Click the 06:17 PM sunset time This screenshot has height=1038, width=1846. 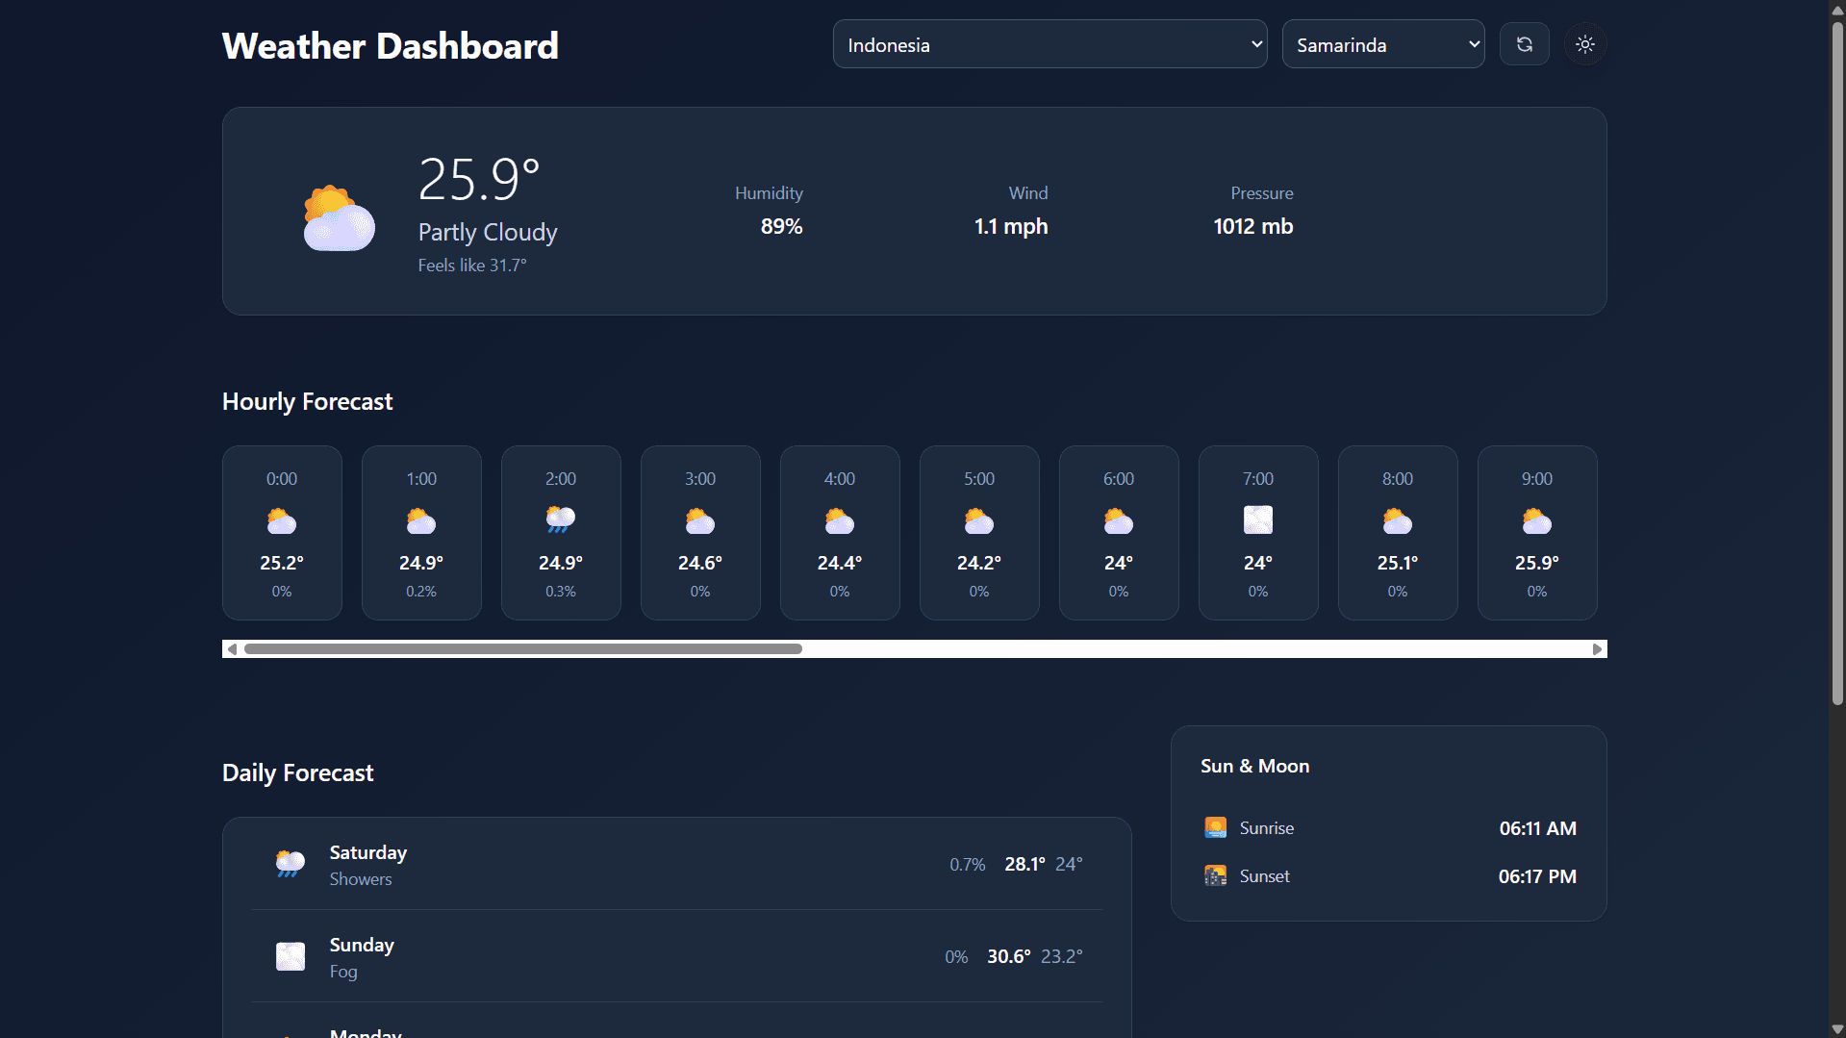click(1537, 876)
